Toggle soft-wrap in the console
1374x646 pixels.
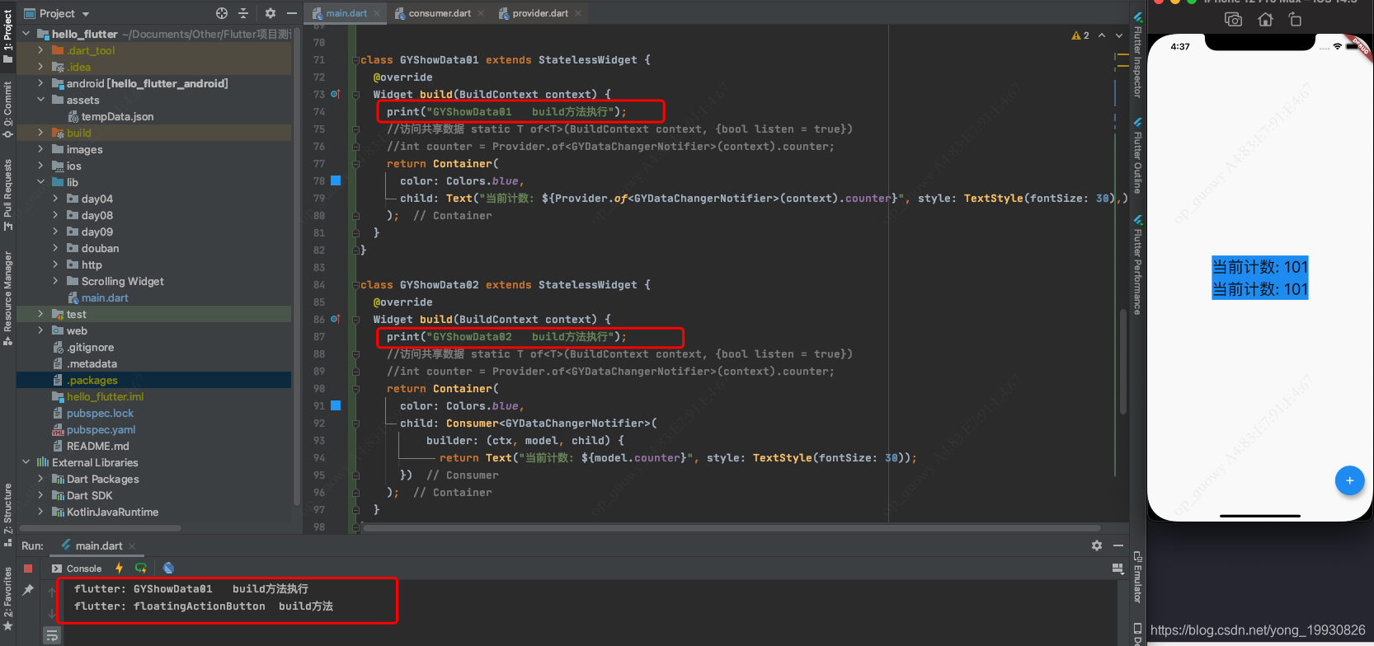52,635
